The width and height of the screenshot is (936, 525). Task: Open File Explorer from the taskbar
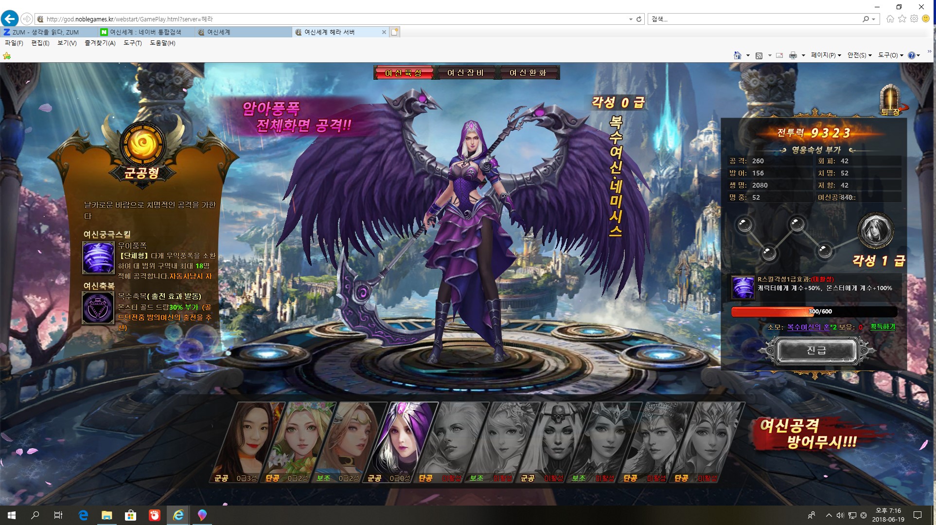tap(107, 515)
